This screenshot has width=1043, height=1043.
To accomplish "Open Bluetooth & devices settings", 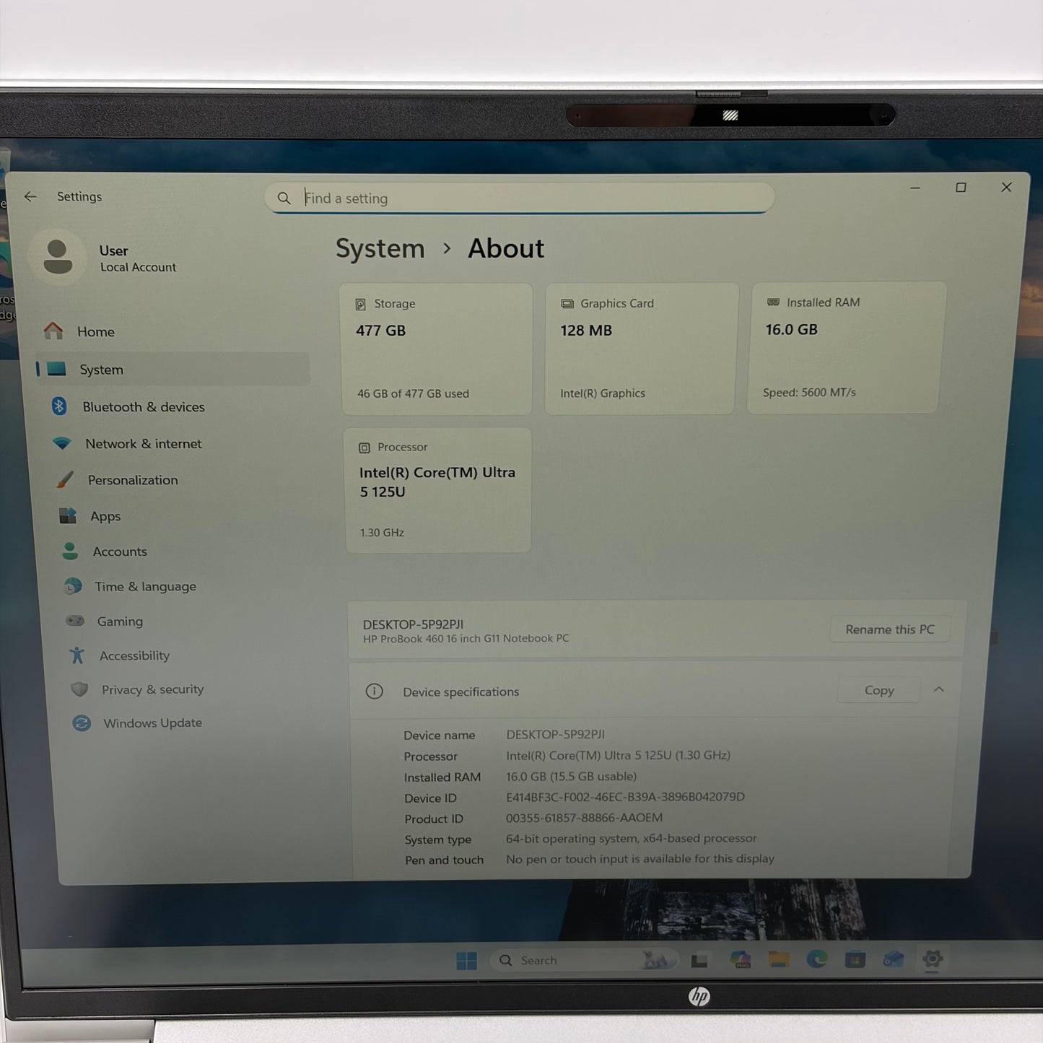I will coord(144,406).
